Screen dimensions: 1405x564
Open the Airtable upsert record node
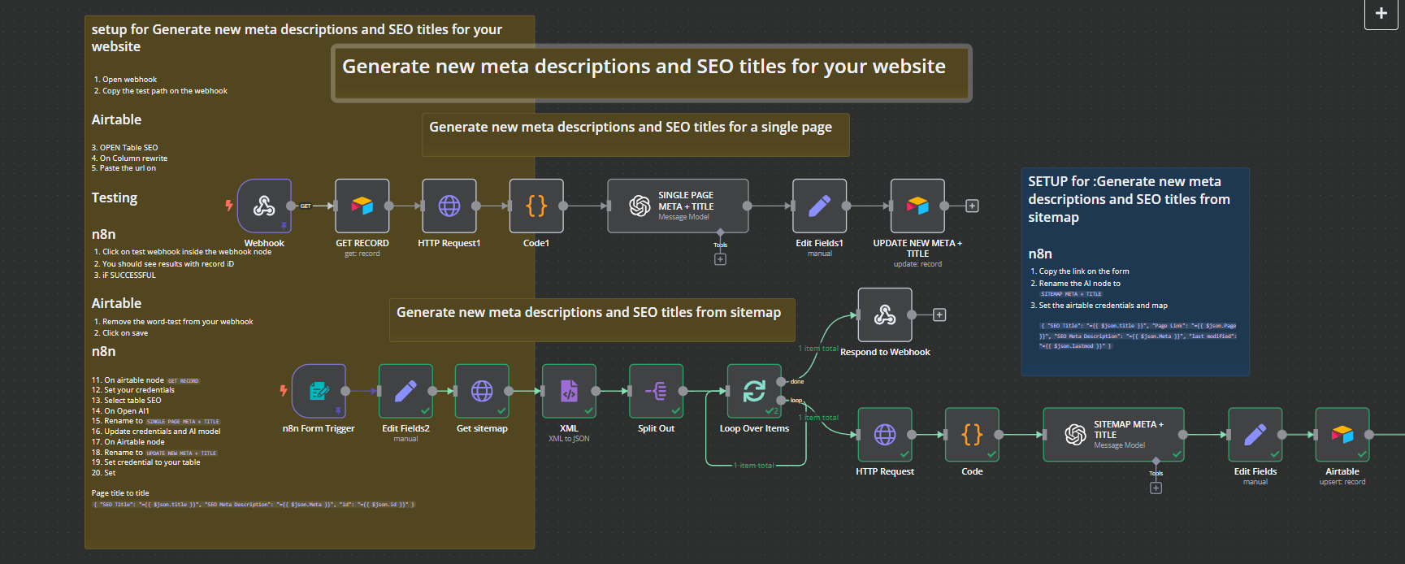pos(1342,435)
